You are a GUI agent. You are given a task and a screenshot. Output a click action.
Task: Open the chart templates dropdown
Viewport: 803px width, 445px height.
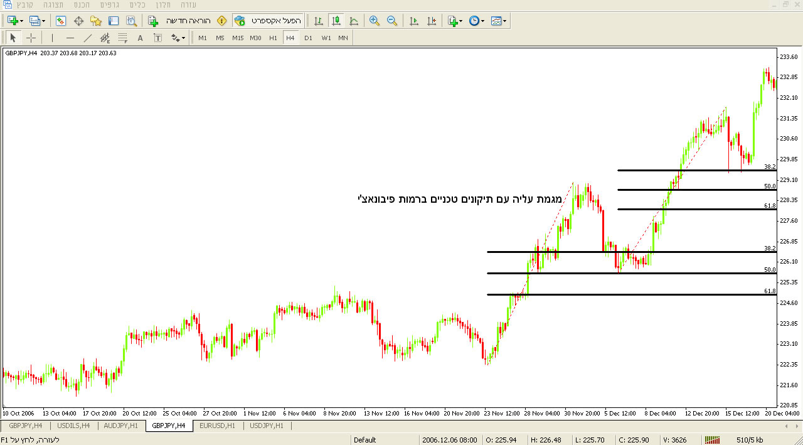coord(504,21)
